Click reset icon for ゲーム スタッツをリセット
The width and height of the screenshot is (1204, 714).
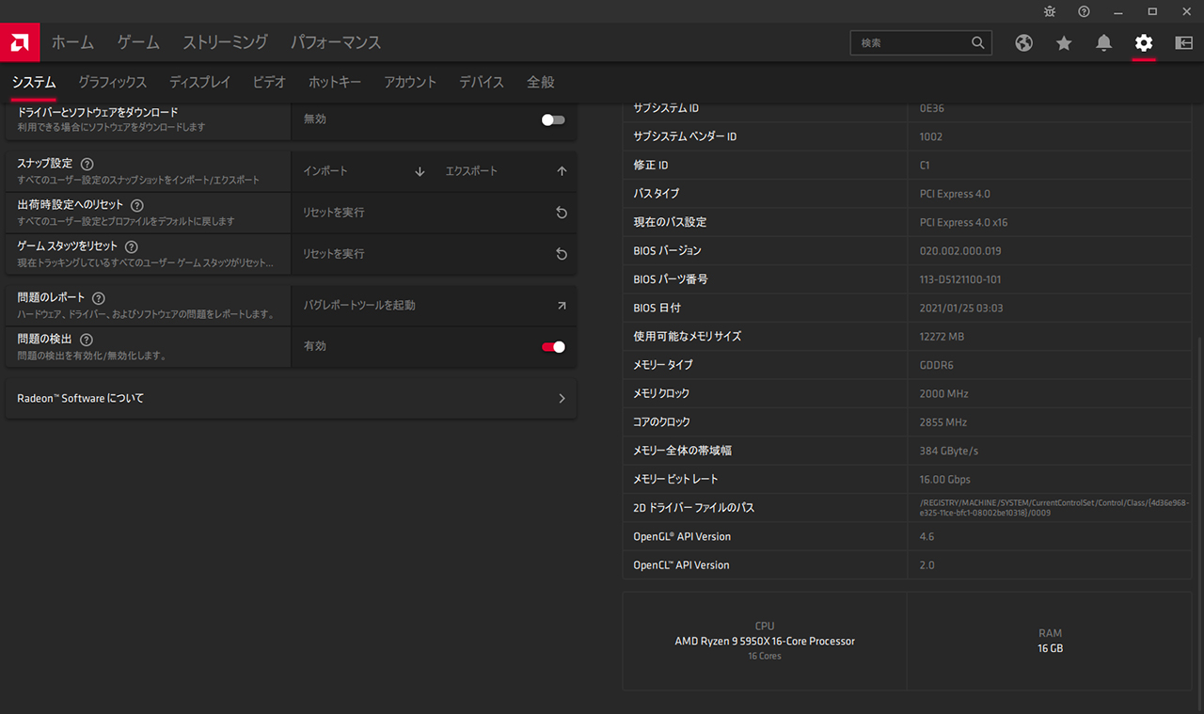coord(562,254)
